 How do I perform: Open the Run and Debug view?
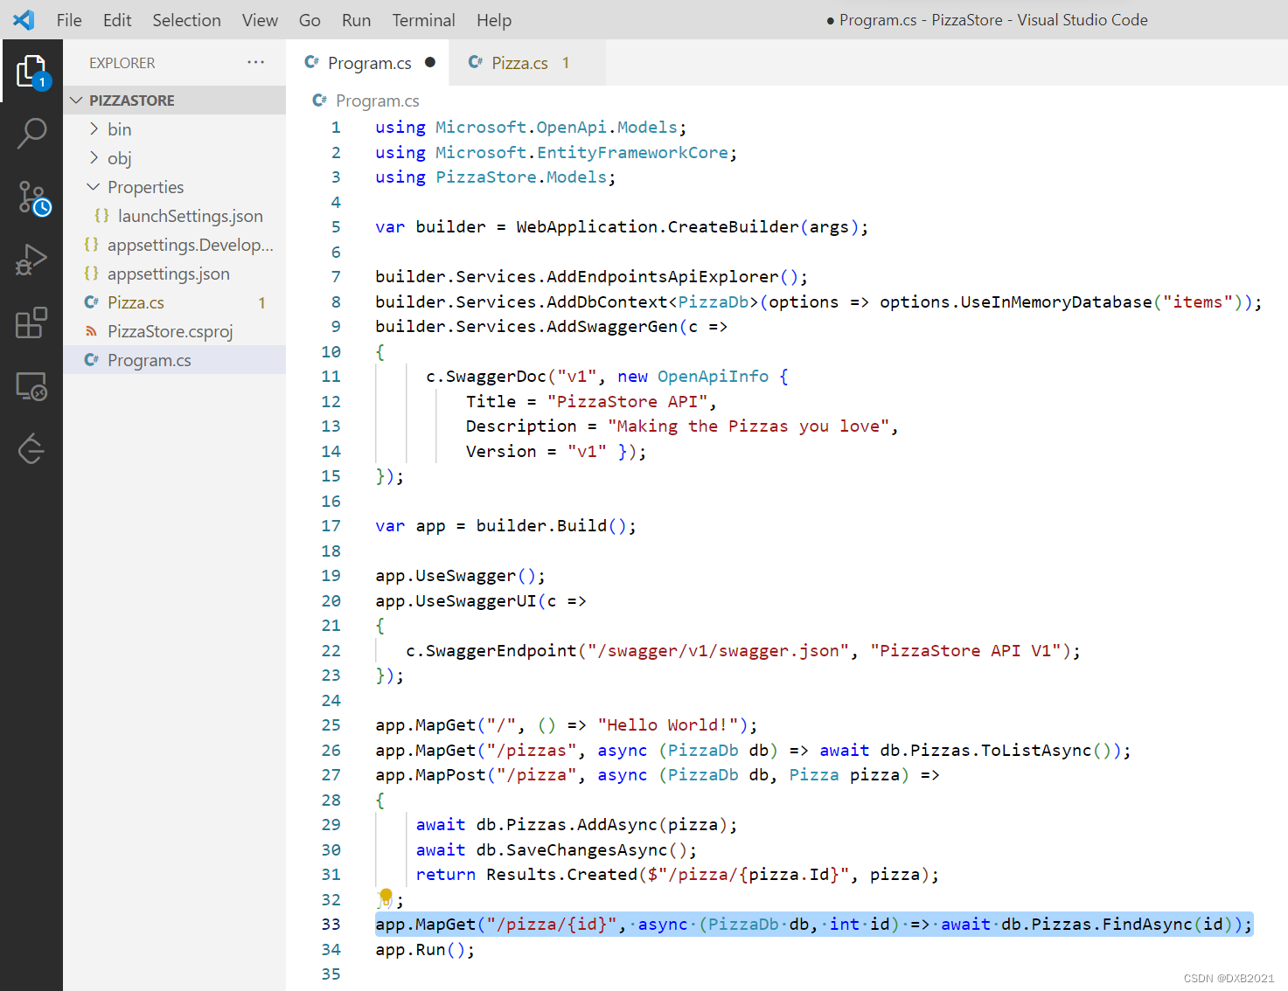click(31, 260)
